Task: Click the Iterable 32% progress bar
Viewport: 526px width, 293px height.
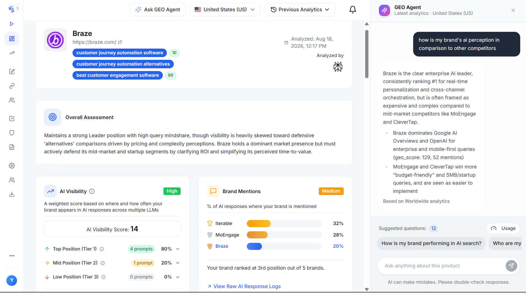Action: [x=284, y=224]
